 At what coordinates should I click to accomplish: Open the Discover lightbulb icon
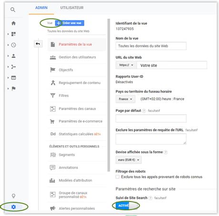click(x=13, y=196)
